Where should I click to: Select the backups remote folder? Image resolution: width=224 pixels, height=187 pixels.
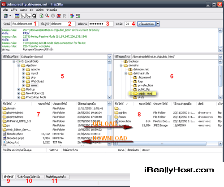point(134,61)
